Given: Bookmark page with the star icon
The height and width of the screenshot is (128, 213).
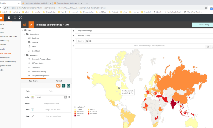Looking at the screenshot, I should (x=206, y=8).
